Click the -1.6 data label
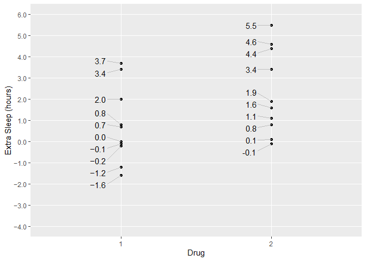Viewport: 366px width, 261px height. click(x=98, y=185)
